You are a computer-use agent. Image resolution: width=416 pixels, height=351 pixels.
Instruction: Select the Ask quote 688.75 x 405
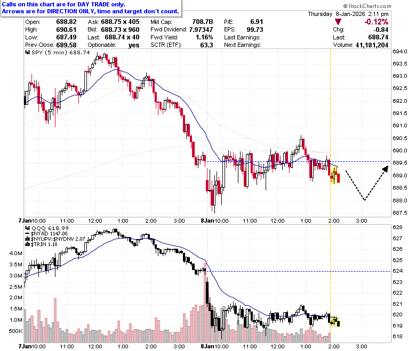(120, 22)
